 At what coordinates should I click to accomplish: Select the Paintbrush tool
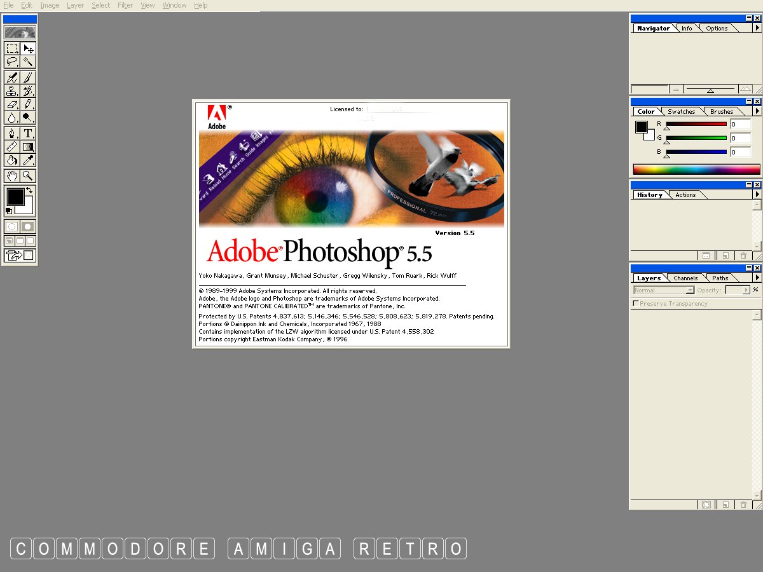click(x=28, y=78)
